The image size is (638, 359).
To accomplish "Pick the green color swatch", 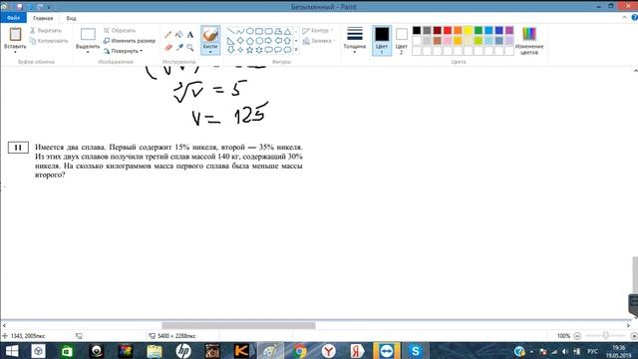I will coord(478,31).
